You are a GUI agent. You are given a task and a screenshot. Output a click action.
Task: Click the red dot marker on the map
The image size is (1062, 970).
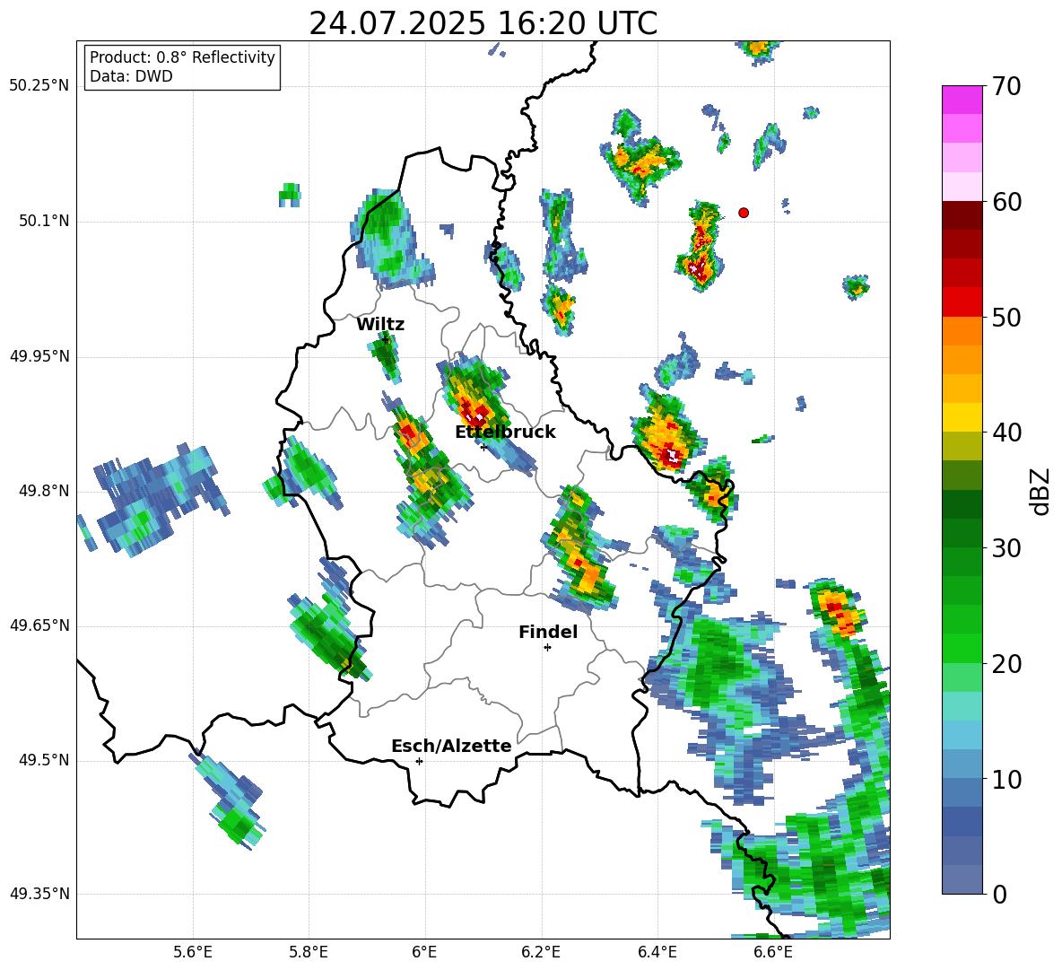coord(744,213)
